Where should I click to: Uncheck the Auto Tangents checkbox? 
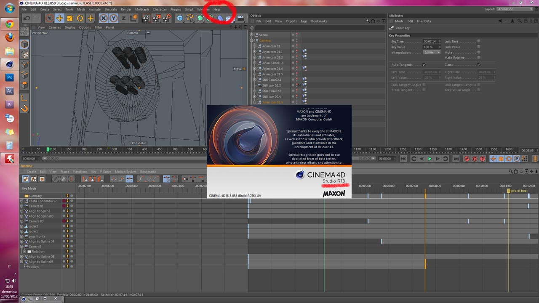tap(424, 65)
